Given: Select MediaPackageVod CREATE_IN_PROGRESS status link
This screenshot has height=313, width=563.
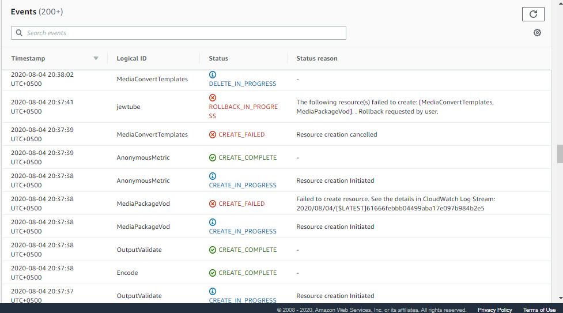Looking at the screenshot, I should (x=243, y=231).
